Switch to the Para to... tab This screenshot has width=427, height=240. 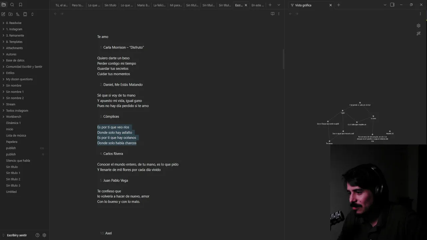pos(78,5)
